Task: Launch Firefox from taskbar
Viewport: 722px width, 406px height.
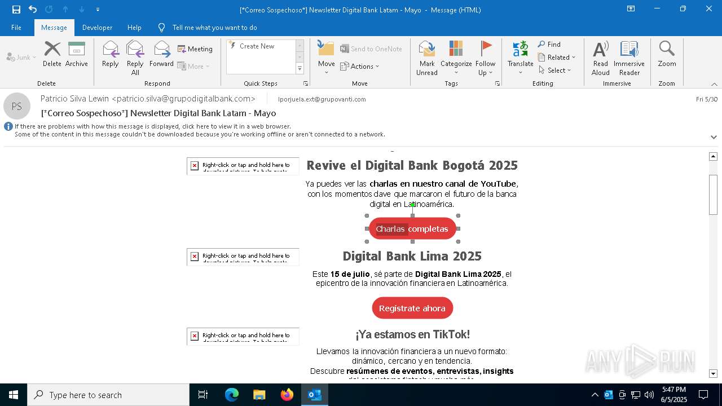Action: (x=287, y=395)
